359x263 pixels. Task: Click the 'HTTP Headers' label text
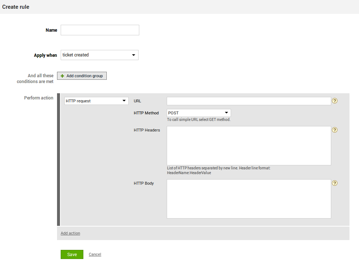(147, 130)
